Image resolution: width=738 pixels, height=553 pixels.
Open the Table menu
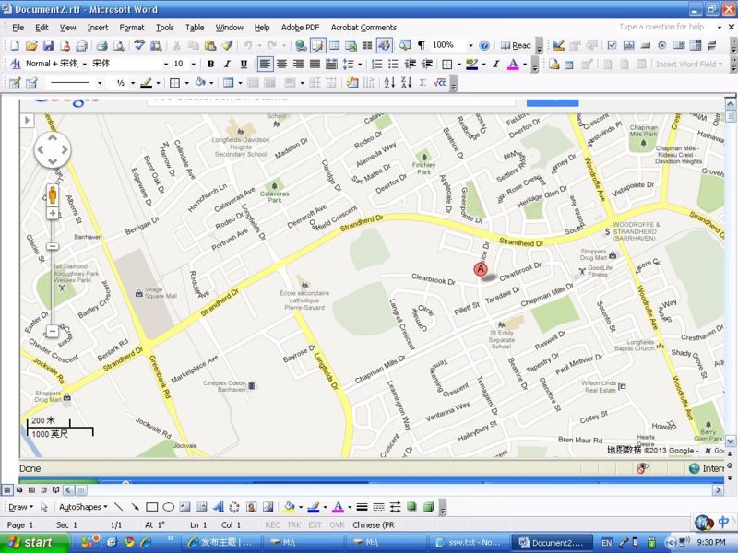coord(195,28)
